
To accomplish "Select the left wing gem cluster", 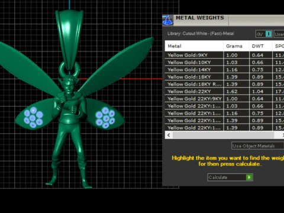I will (x=33, y=117).
